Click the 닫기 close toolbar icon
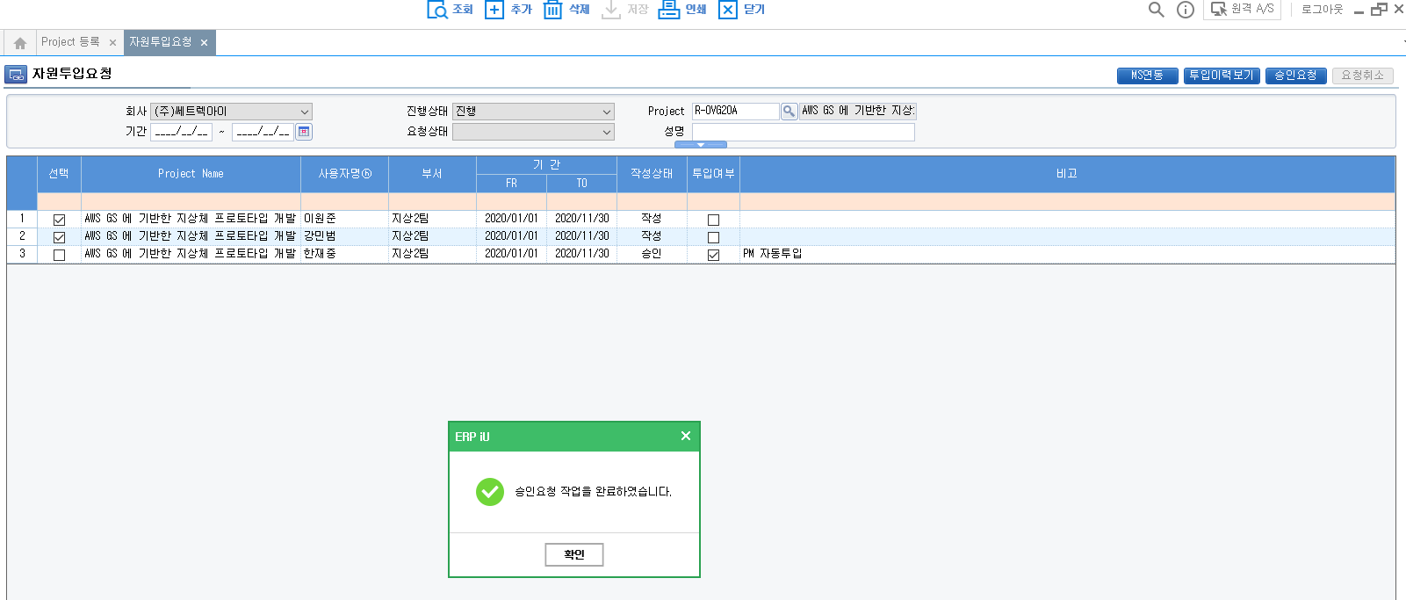Viewport: 1406px width, 600px height. 727,10
